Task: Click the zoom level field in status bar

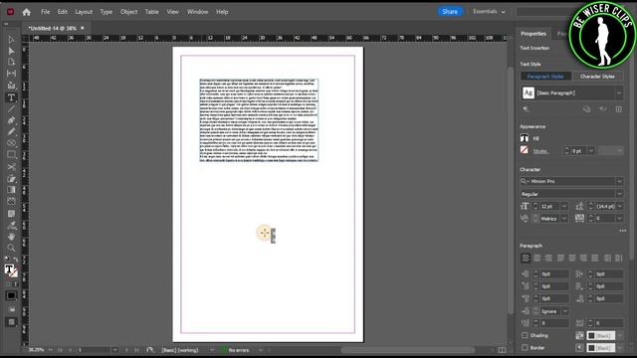Action: tap(37, 350)
